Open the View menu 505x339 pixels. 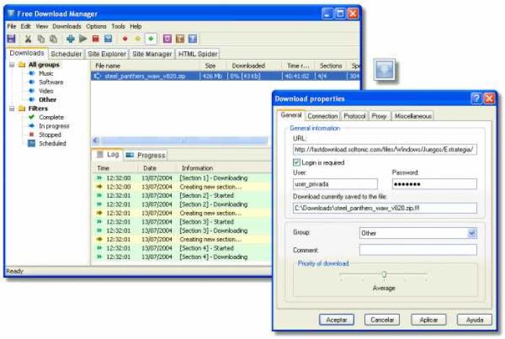pos(42,27)
